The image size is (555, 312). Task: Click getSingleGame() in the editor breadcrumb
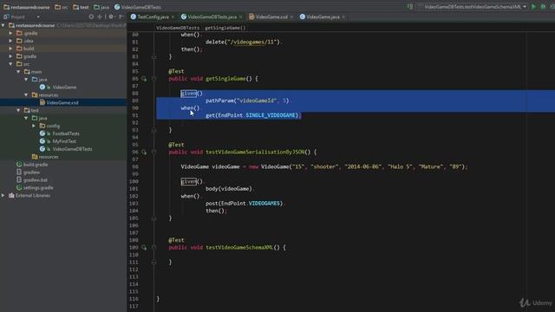point(225,28)
